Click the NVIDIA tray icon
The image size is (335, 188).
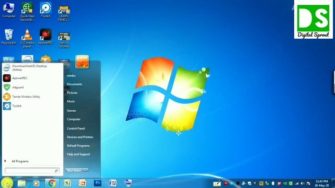[x=285, y=183]
